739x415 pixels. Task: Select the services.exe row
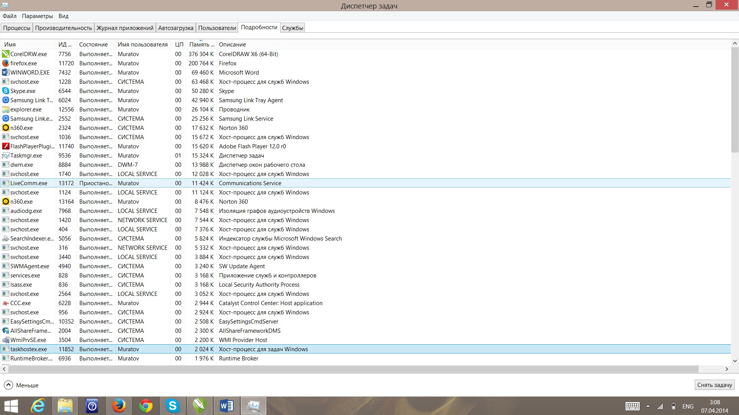point(366,276)
